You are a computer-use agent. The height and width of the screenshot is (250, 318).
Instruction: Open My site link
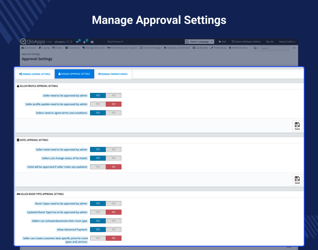coord(270,41)
